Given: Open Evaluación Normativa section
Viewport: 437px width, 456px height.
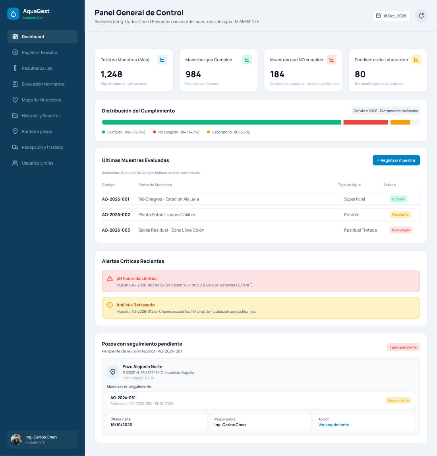Looking at the screenshot, I should [43, 84].
